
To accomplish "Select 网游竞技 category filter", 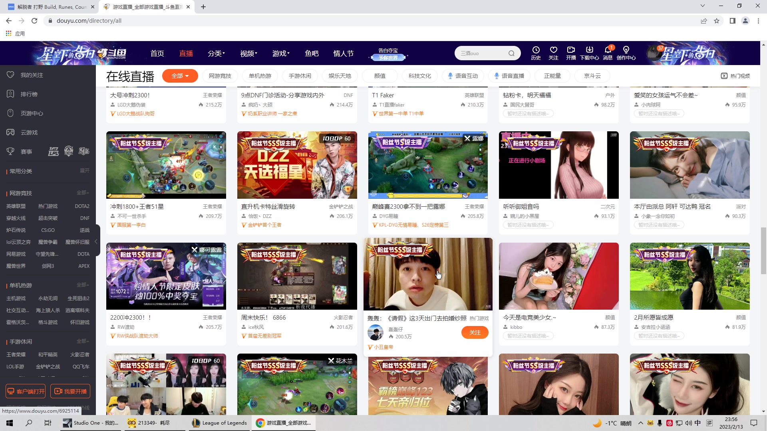I will tap(220, 76).
